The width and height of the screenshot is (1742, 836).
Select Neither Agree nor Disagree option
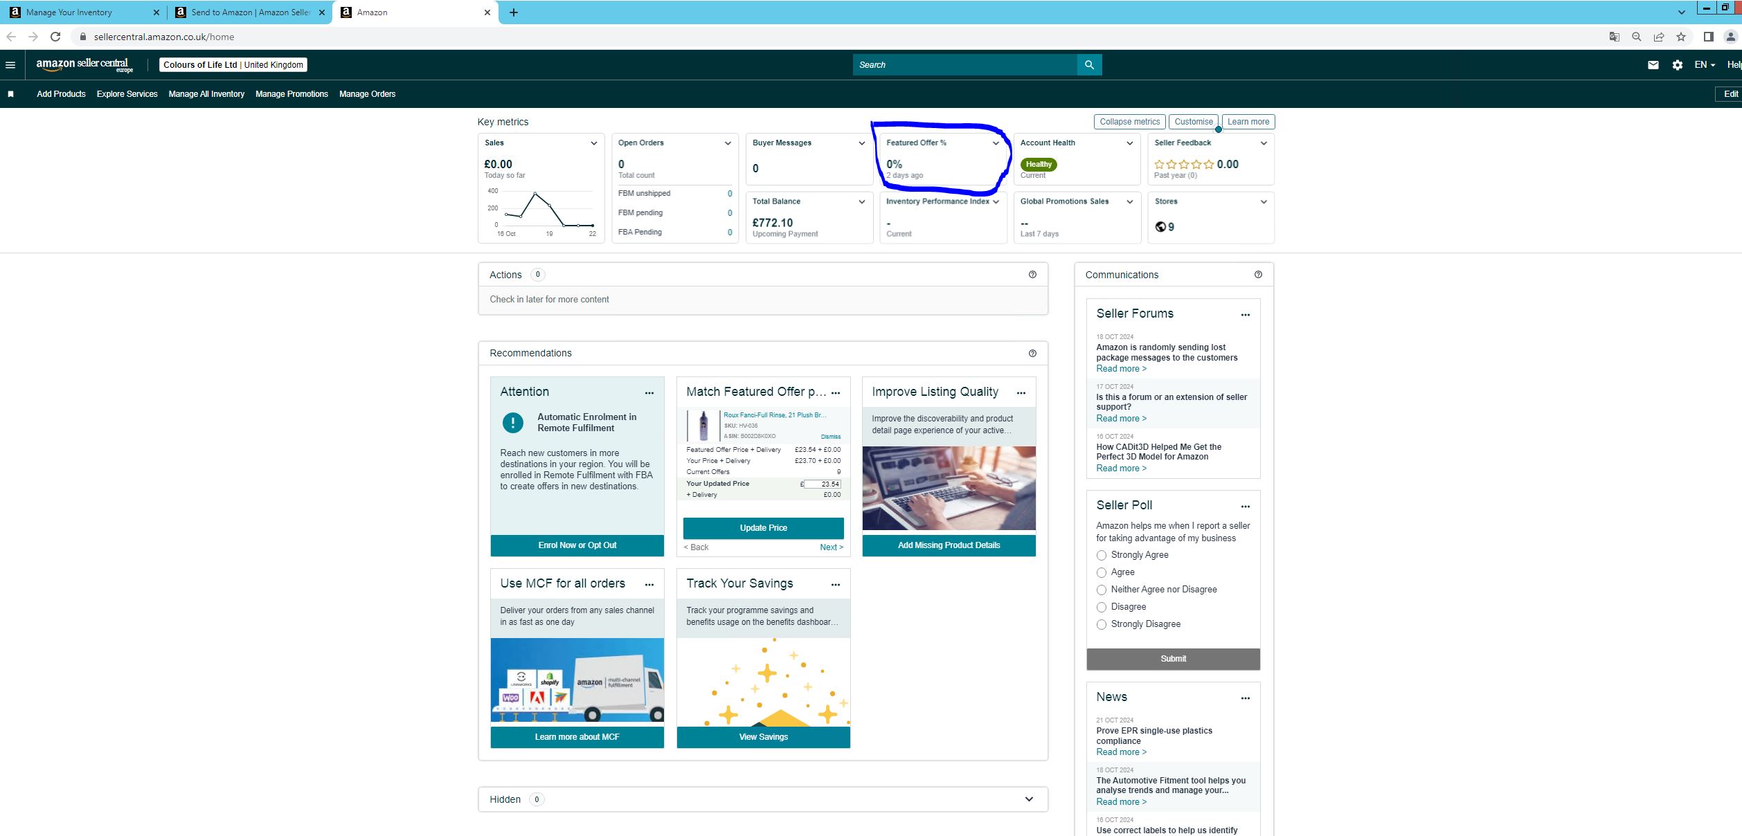tap(1102, 590)
